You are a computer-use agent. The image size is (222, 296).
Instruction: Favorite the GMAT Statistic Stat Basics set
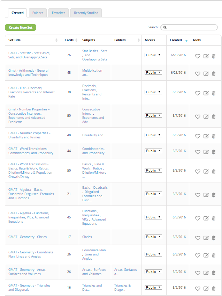pos(198,56)
